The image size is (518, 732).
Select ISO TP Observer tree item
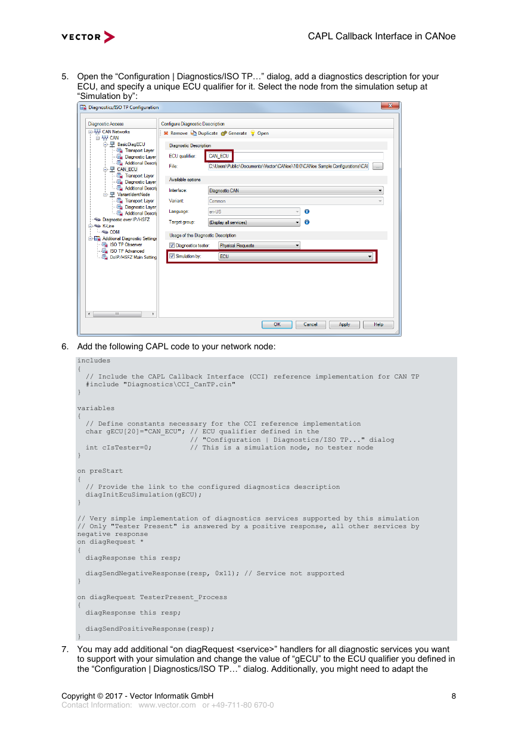coord(122,244)
